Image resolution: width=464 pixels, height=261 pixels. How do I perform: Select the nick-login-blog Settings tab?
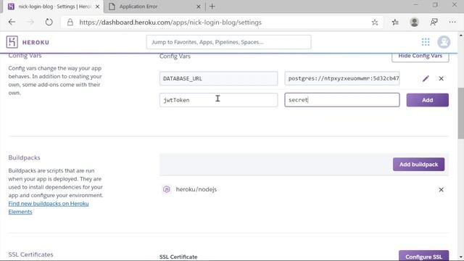coord(53,7)
